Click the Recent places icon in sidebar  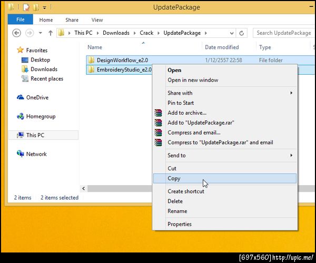25,78
